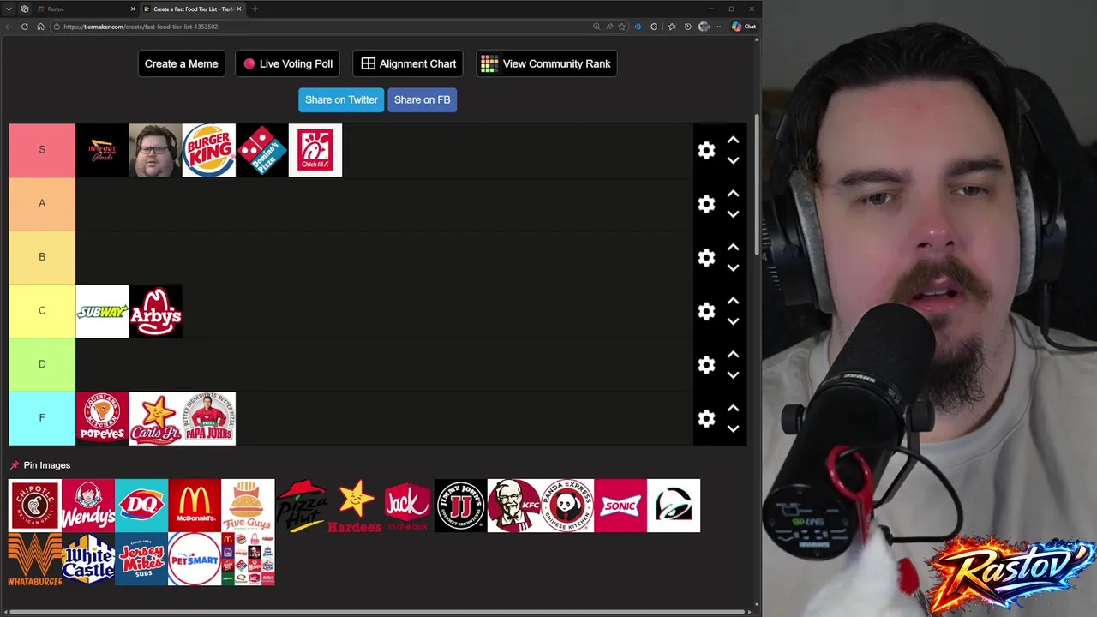Select the F tier label

click(x=42, y=418)
